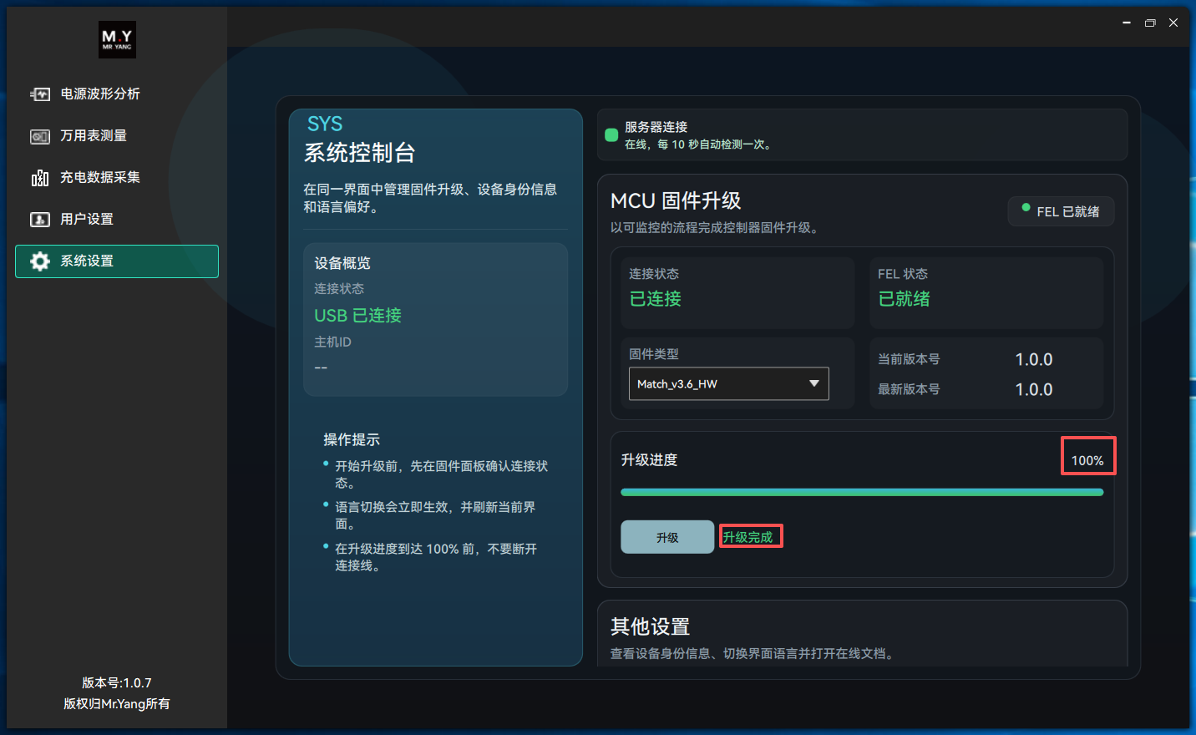Click the 版权归Mr.Yang所有 text
Screen dimensions: 1196x735
pos(117,704)
